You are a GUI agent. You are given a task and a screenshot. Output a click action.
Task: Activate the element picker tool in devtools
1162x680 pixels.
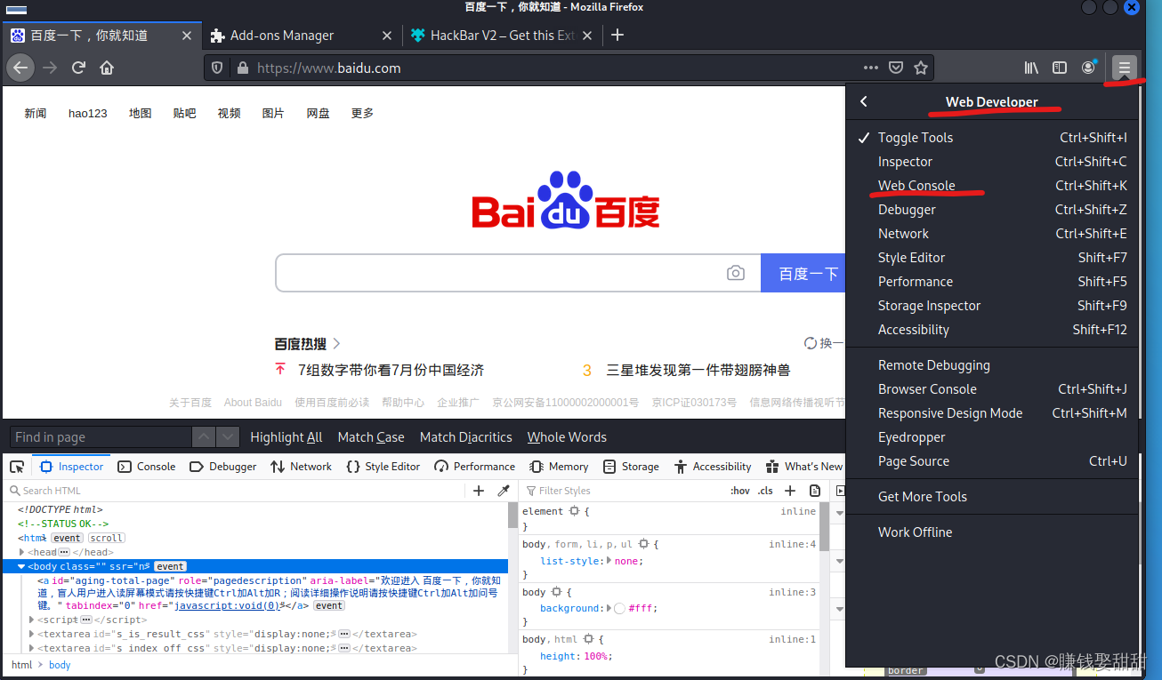tap(17, 467)
